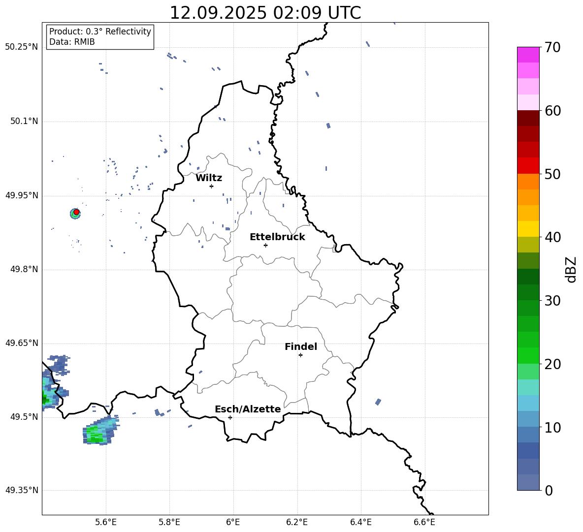Click the 'Wiltz' map label
Image resolution: width=583 pixels, height=532 pixels.
pos(209,178)
